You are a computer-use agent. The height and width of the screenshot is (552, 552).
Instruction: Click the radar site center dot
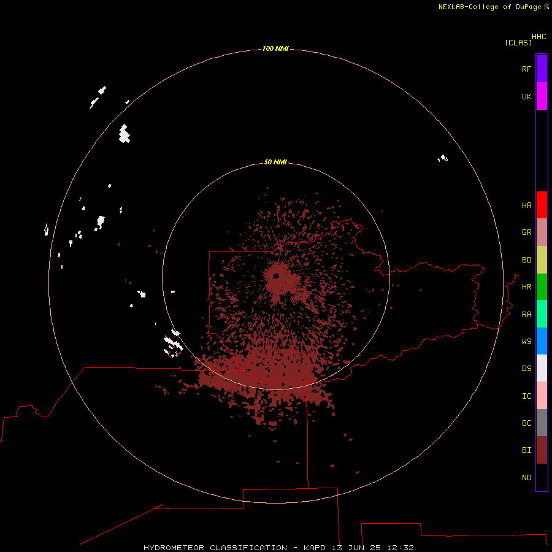tap(277, 275)
